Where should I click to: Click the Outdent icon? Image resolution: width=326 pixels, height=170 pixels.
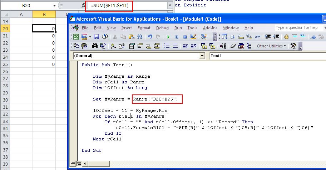[276, 37]
